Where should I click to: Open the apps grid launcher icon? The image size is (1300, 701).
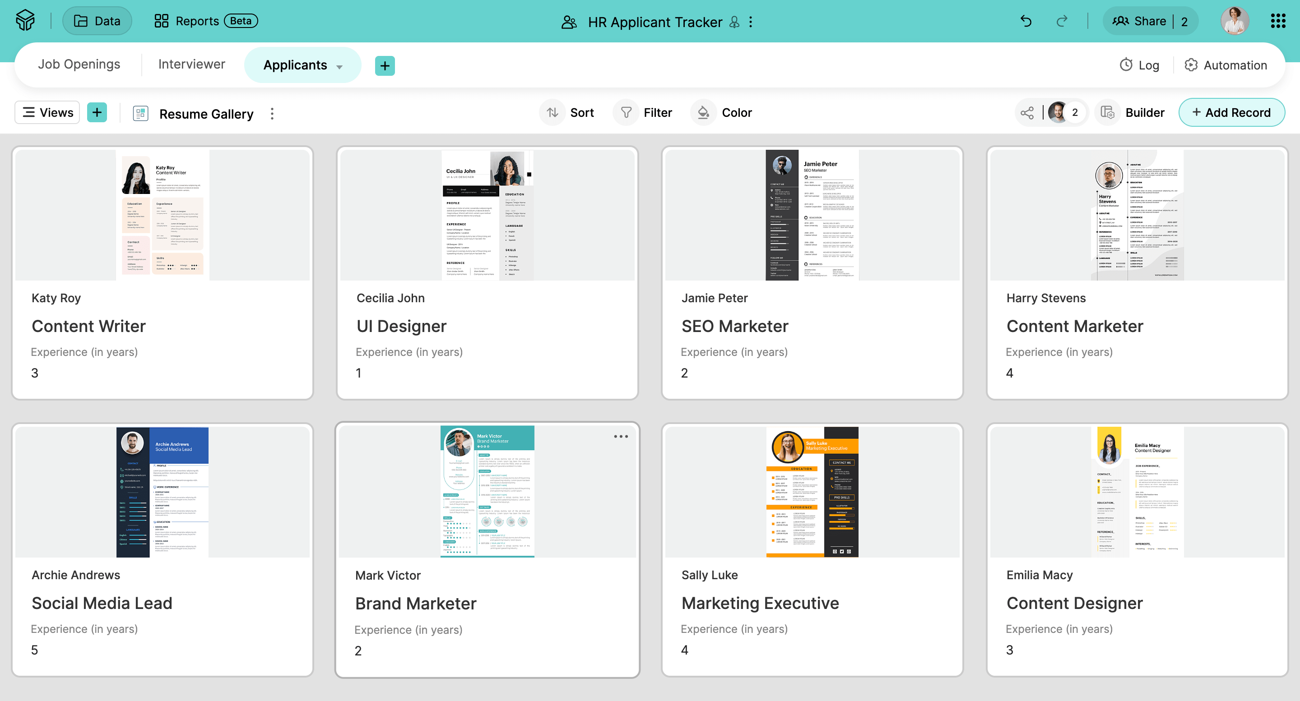point(1278,21)
